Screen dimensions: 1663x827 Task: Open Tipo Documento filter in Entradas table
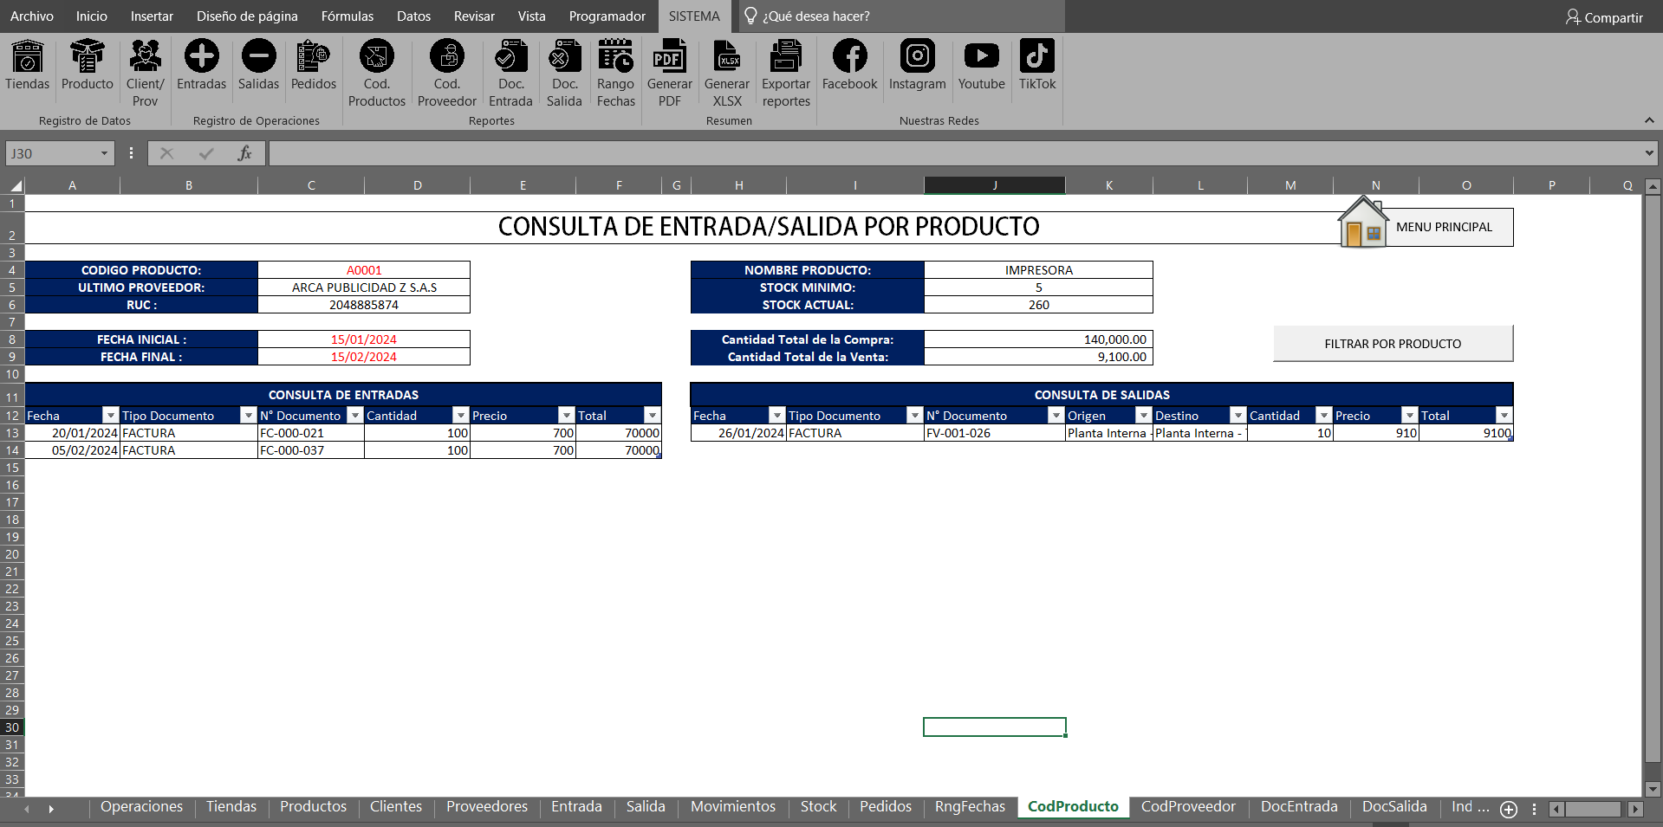coord(249,416)
